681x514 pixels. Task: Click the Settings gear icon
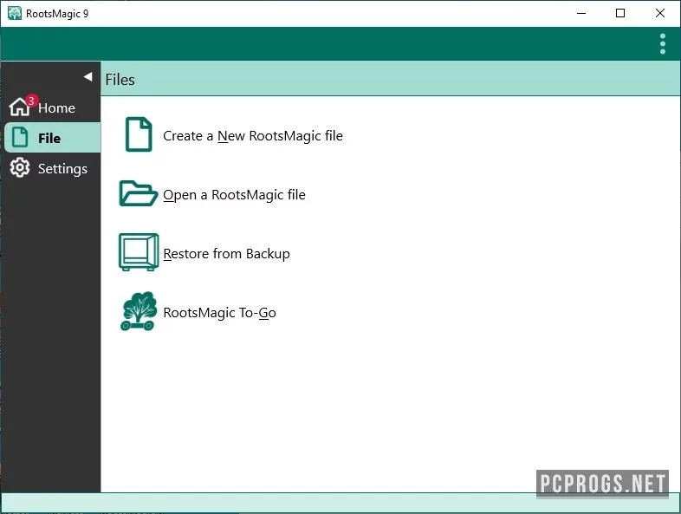(x=20, y=167)
